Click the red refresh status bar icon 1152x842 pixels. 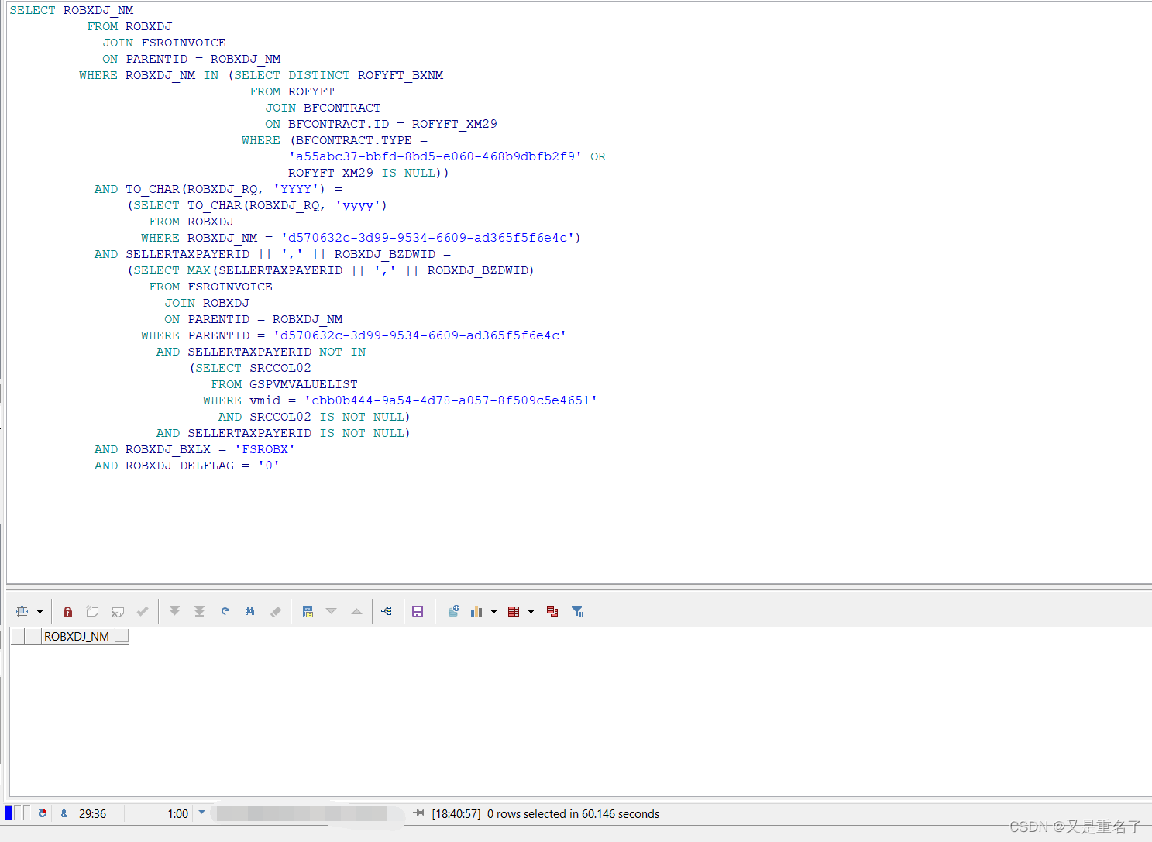tap(43, 813)
